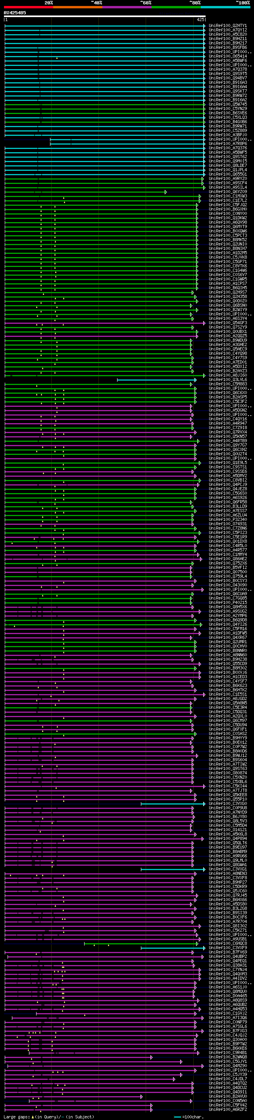The image size is (254, 1120).
Task: Select hit label UniRef100_Q9ST62
Action: (227, 157)
